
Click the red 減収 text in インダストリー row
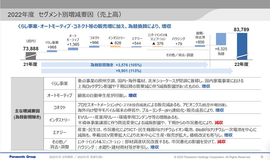click(219, 121)
